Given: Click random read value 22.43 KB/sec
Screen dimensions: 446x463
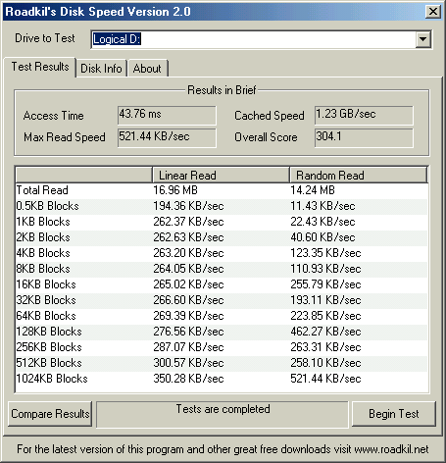Looking at the screenshot, I should pos(322,222).
